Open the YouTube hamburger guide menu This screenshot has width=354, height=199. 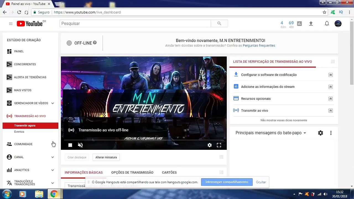pyautogui.click(x=11, y=23)
